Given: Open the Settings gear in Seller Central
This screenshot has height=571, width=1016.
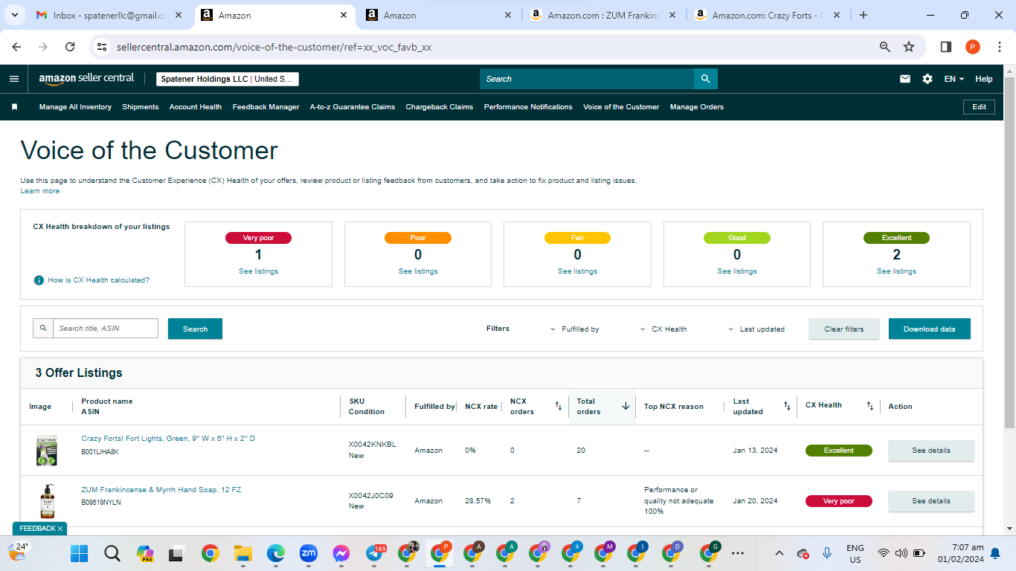Looking at the screenshot, I should coord(927,79).
